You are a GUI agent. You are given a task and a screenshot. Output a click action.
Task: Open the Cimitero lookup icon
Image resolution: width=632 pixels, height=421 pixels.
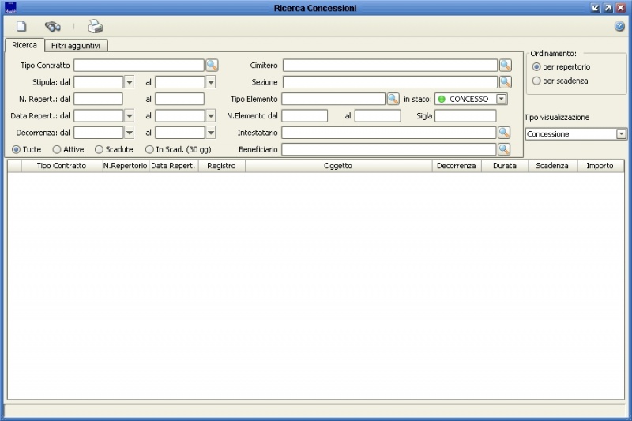pyautogui.click(x=505, y=65)
